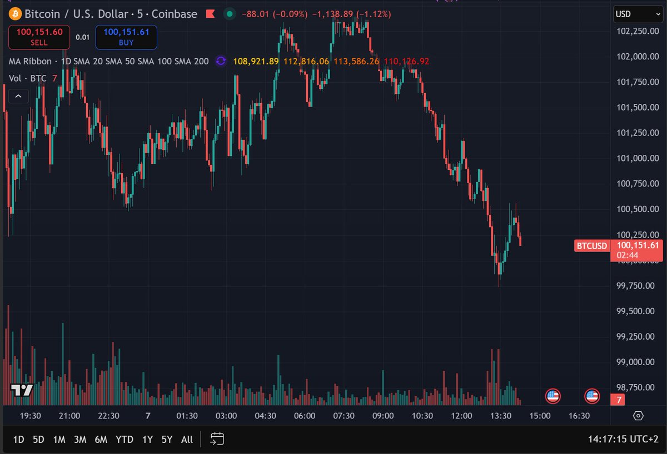The height and width of the screenshot is (454, 667).
Task: Click the BTCUSD price line label
Action: pos(592,245)
